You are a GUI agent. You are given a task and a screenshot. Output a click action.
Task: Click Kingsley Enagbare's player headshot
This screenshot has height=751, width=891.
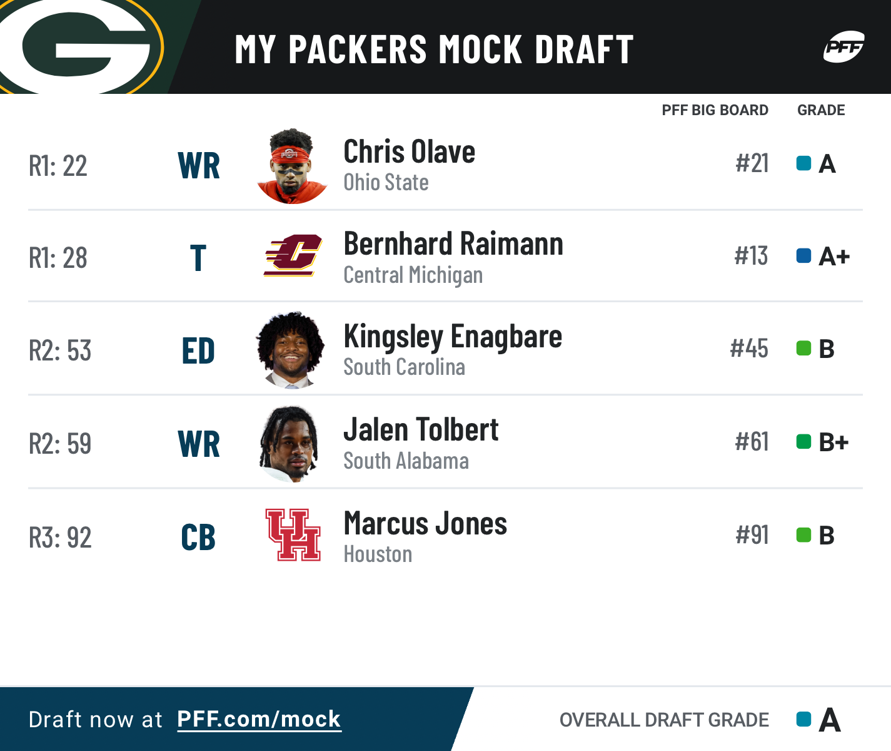tap(291, 350)
